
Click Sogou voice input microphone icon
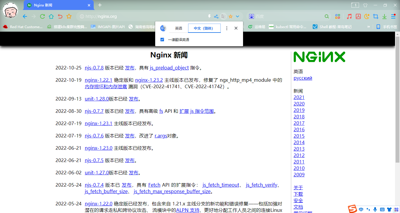tap(375, 209)
